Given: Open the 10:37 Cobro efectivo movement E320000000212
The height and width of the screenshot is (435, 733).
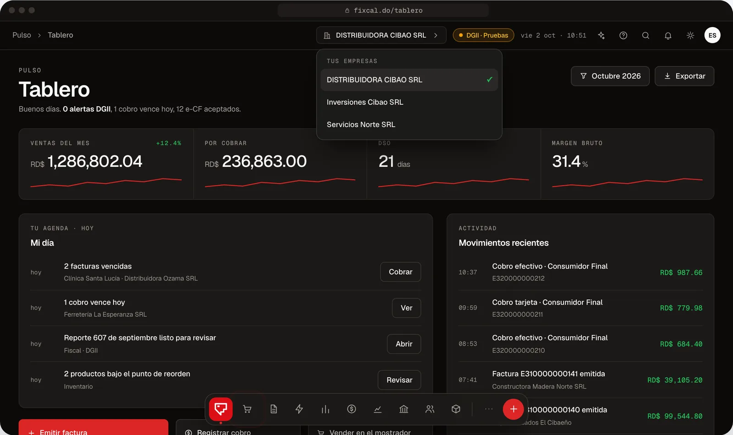Looking at the screenshot, I should [580, 272].
